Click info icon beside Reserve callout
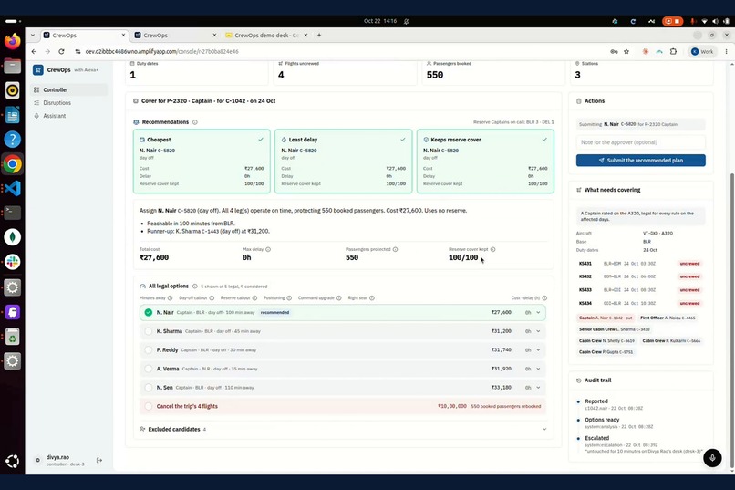The width and height of the screenshot is (735, 490). pos(254,298)
